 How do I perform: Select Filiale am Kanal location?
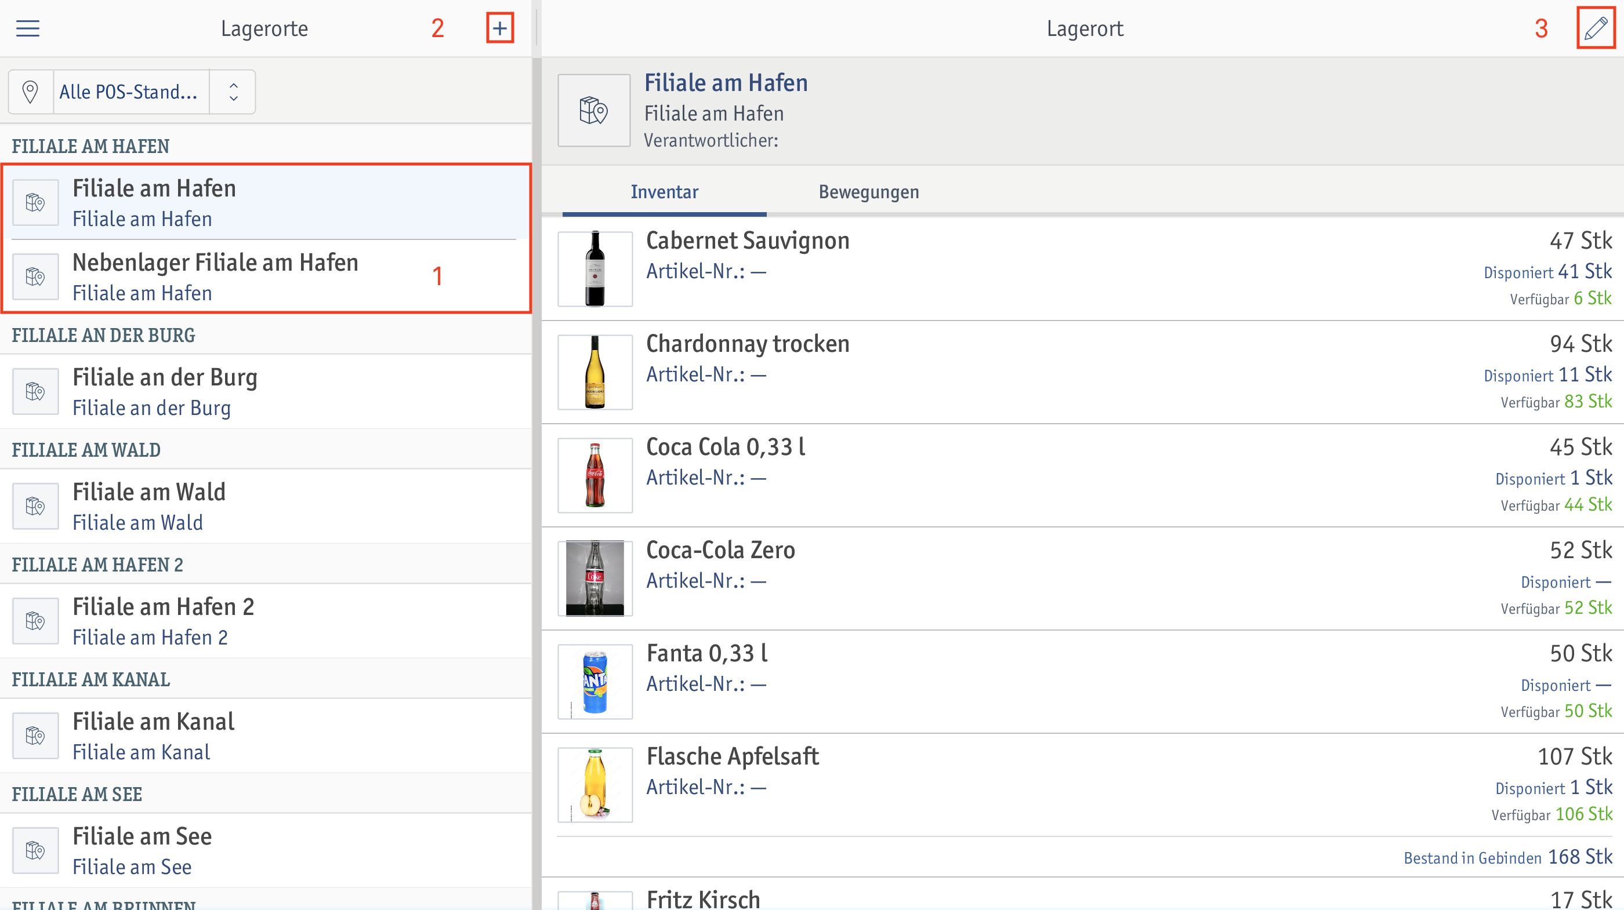click(265, 736)
